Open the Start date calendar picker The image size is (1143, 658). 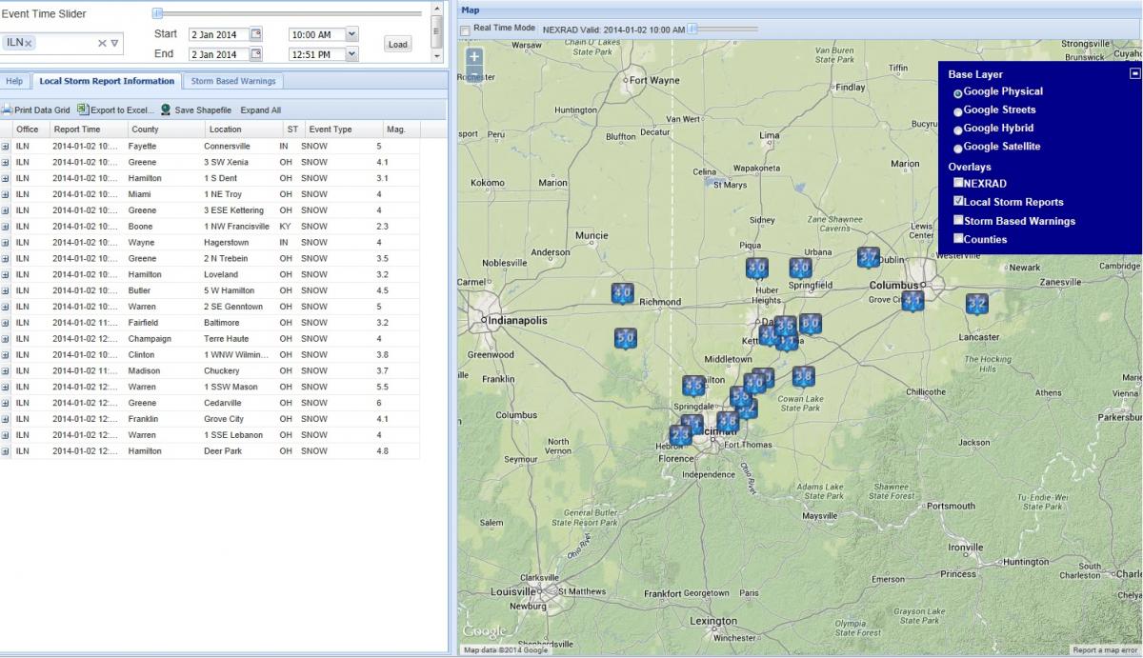[x=256, y=34]
